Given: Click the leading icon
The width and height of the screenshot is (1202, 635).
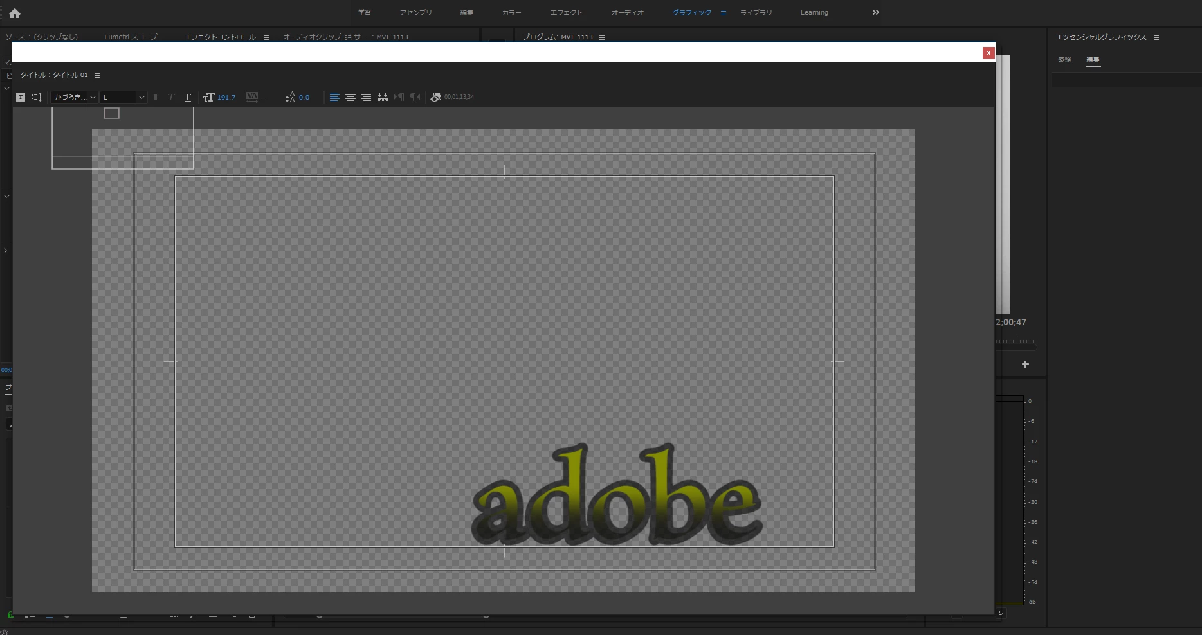Looking at the screenshot, I should pyautogui.click(x=291, y=97).
